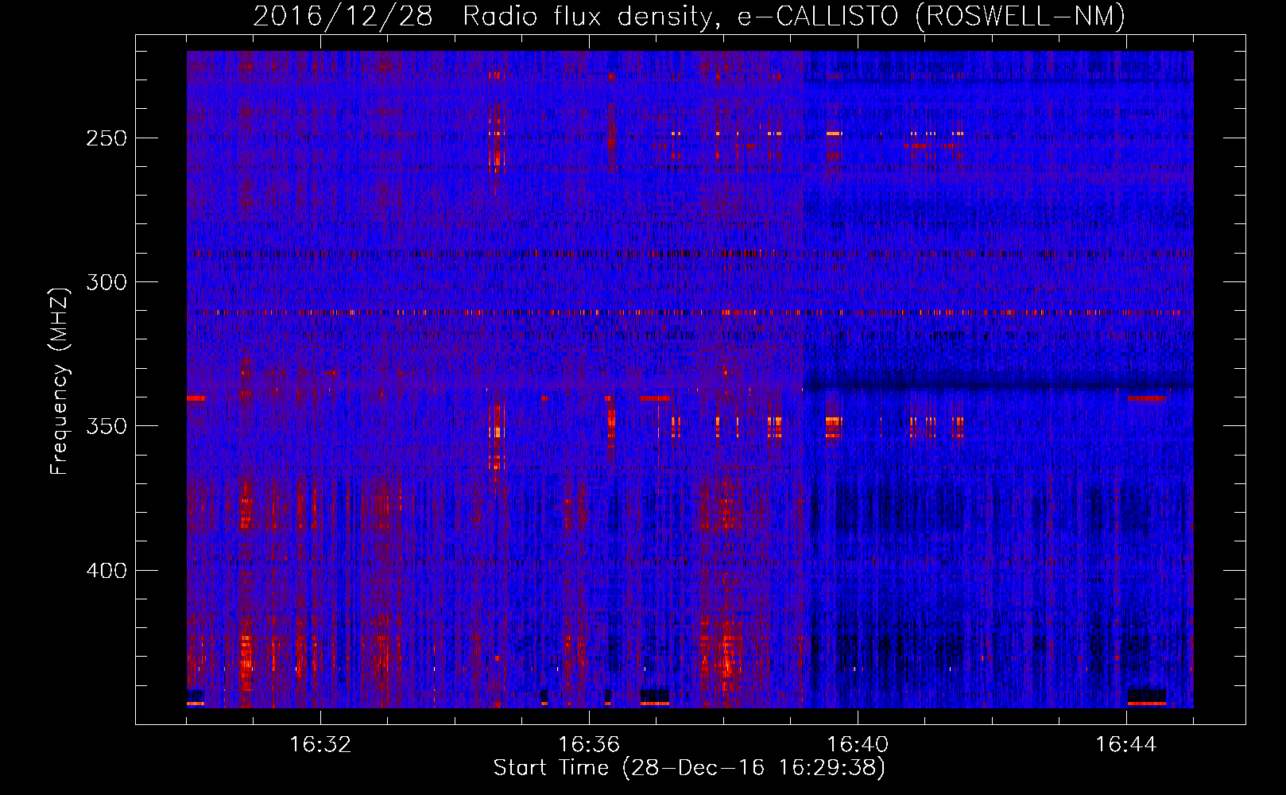Click the 16:36 time tick label
The height and width of the screenshot is (795, 1286).
tap(589, 745)
